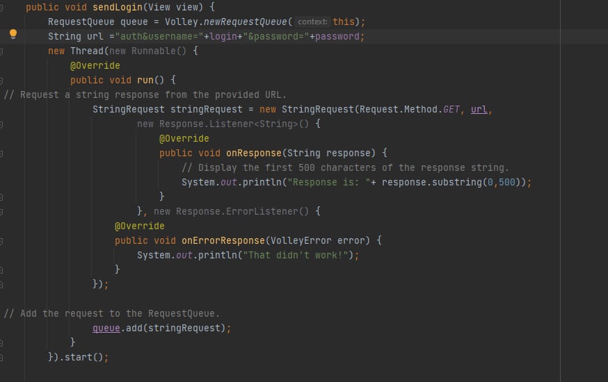Click the 'Display the first 500 characters' comment
Screen dimensions: 608x382
pos(345,167)
